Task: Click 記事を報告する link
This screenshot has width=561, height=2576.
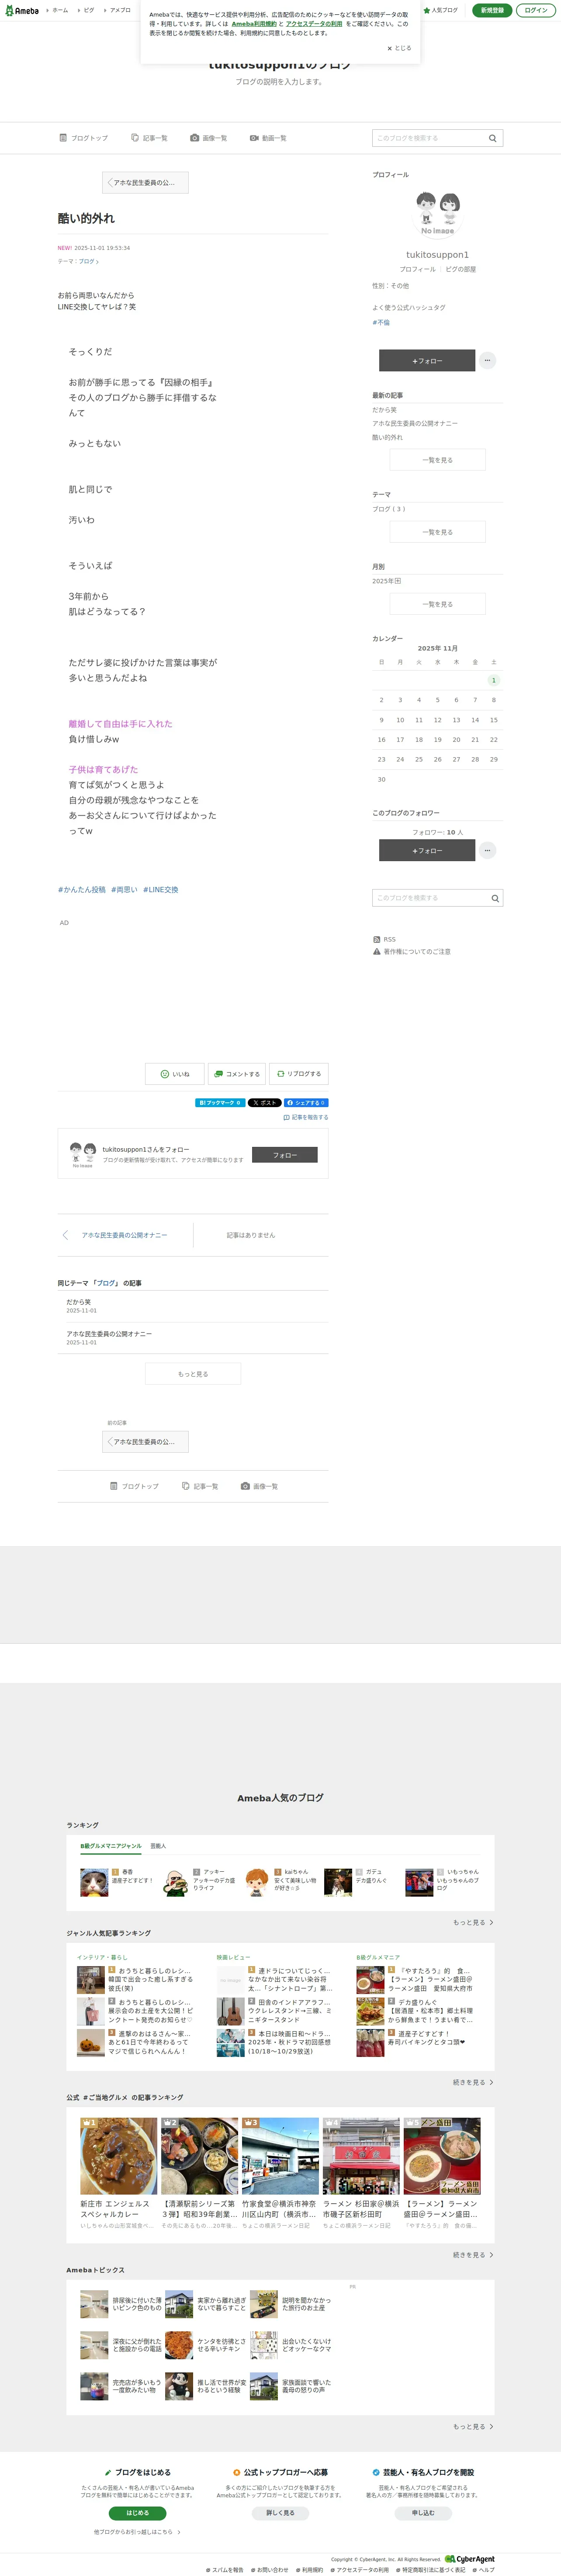Action: 306,1117
